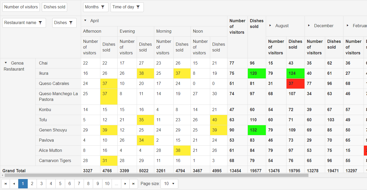Click the Time of day filter icon
Image resolution: width=367 pixels, height=190 pixels.
(138, 7)
